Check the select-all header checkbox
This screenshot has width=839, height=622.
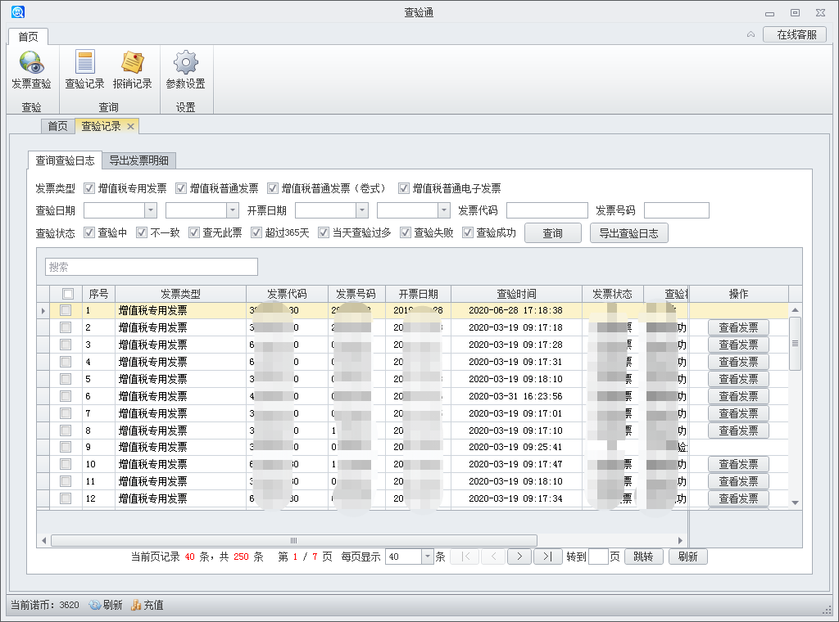tap(68, 294)
